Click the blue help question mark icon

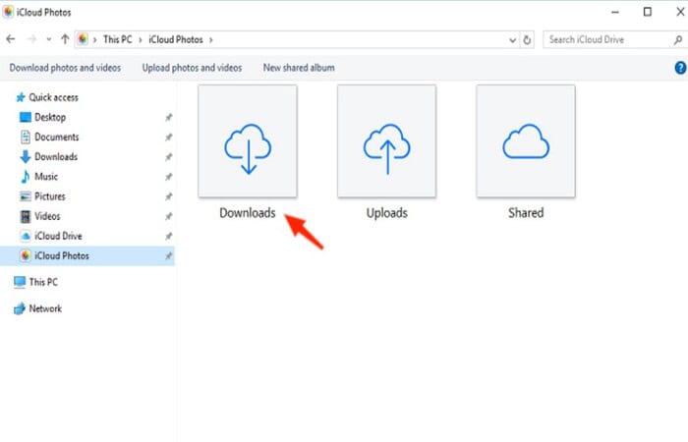coord(679,68)
